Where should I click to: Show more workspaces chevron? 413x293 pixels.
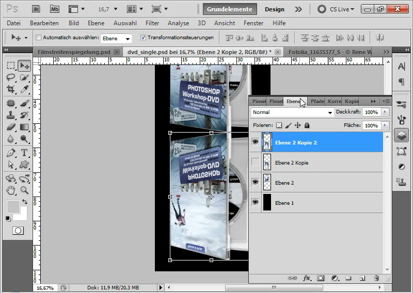point(298,9)
